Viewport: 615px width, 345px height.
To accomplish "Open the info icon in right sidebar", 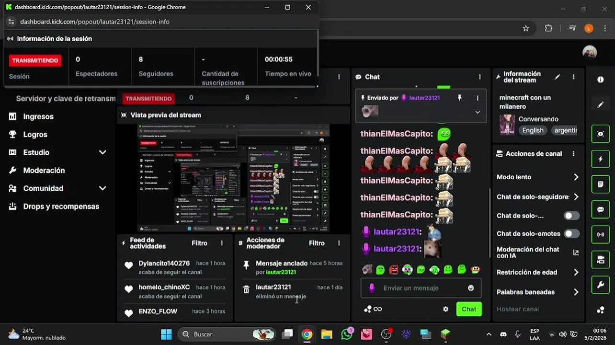I will click(x=600, y=80).
